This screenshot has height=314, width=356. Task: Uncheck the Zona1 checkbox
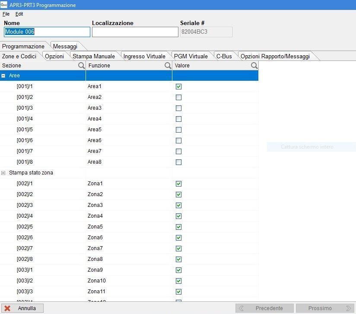coord(179,184)
